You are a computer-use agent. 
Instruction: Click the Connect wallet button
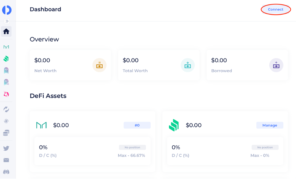coord(275,9)
